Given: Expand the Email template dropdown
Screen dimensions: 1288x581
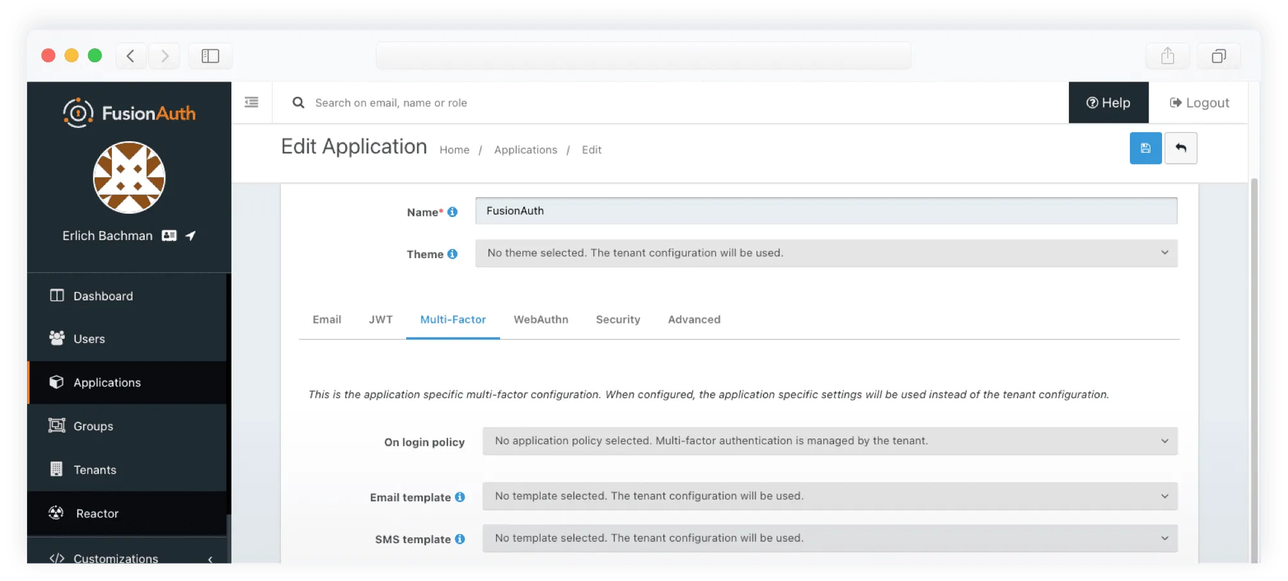Looking at the screenshot, I should 830,496.
